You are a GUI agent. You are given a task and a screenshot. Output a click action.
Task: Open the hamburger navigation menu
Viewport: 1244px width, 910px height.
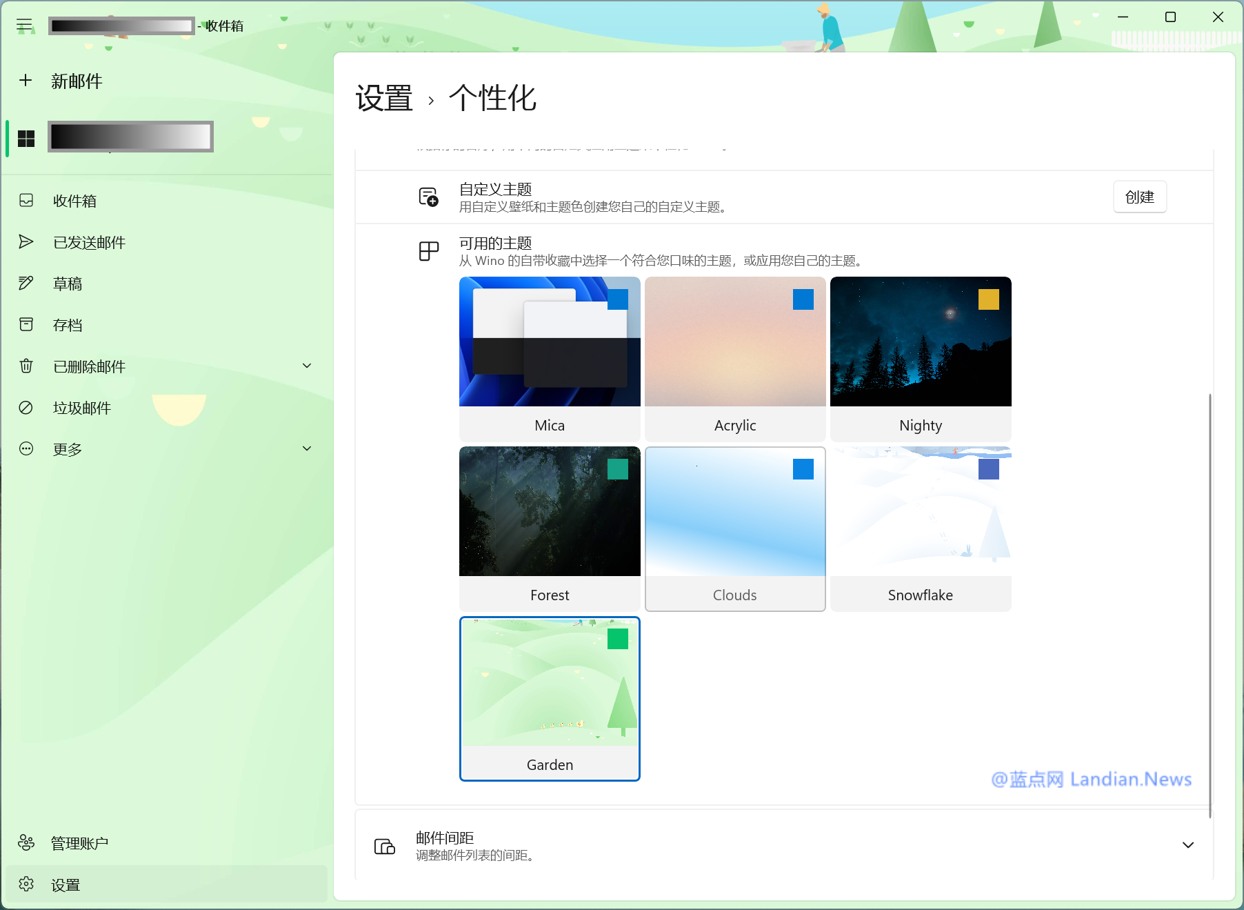[x=25, y=26]
